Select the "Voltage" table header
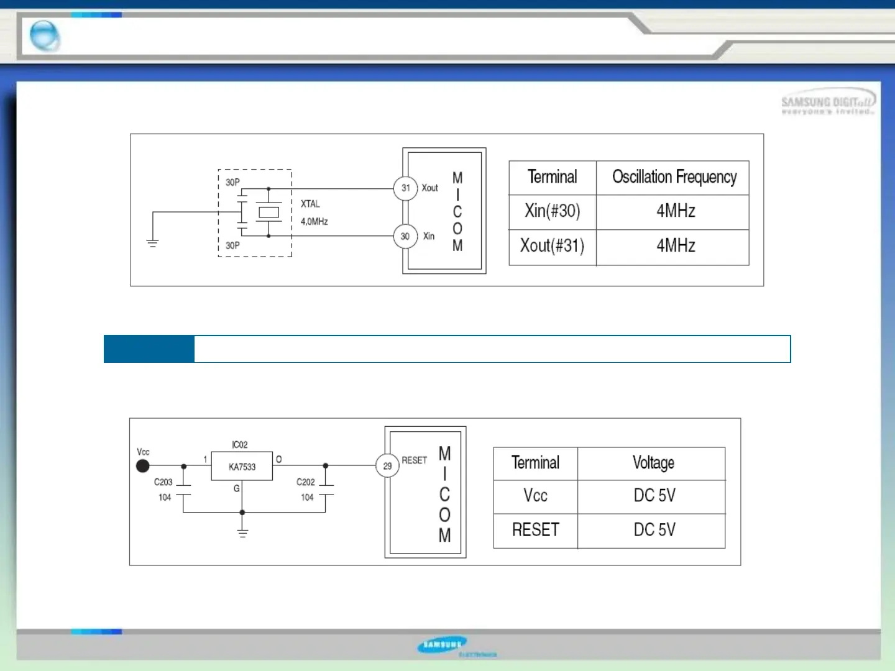The width and height of the screenshot is (895, 671). point(653,463)
